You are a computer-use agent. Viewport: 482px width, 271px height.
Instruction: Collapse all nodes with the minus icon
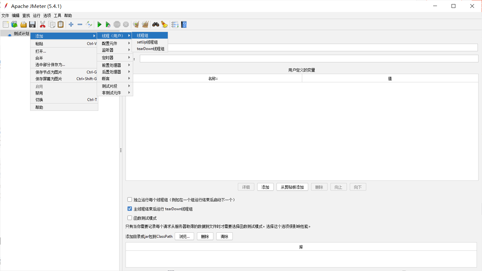click(x=80, y=24)
